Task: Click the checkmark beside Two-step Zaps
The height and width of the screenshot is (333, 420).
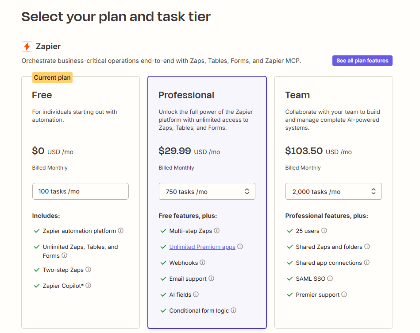Action: click(x=37, y=270)
